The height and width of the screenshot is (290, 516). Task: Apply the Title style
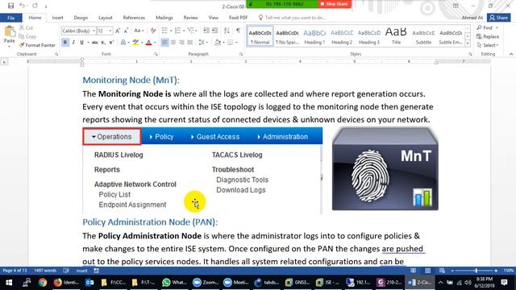[396, 36]
